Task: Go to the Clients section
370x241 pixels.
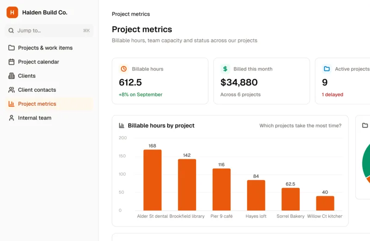Action: point(49,76)
